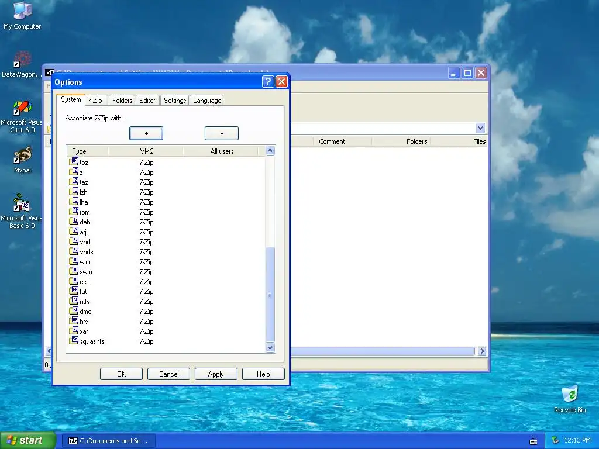The height and width of the screenshot is (449, 599).
Task: Click the Options title bar help button
Action: click(268, 81)
